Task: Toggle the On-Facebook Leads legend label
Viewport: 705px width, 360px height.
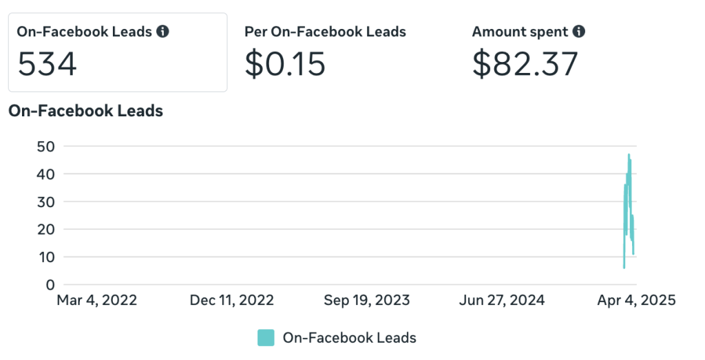Action: tap(349, 337)
